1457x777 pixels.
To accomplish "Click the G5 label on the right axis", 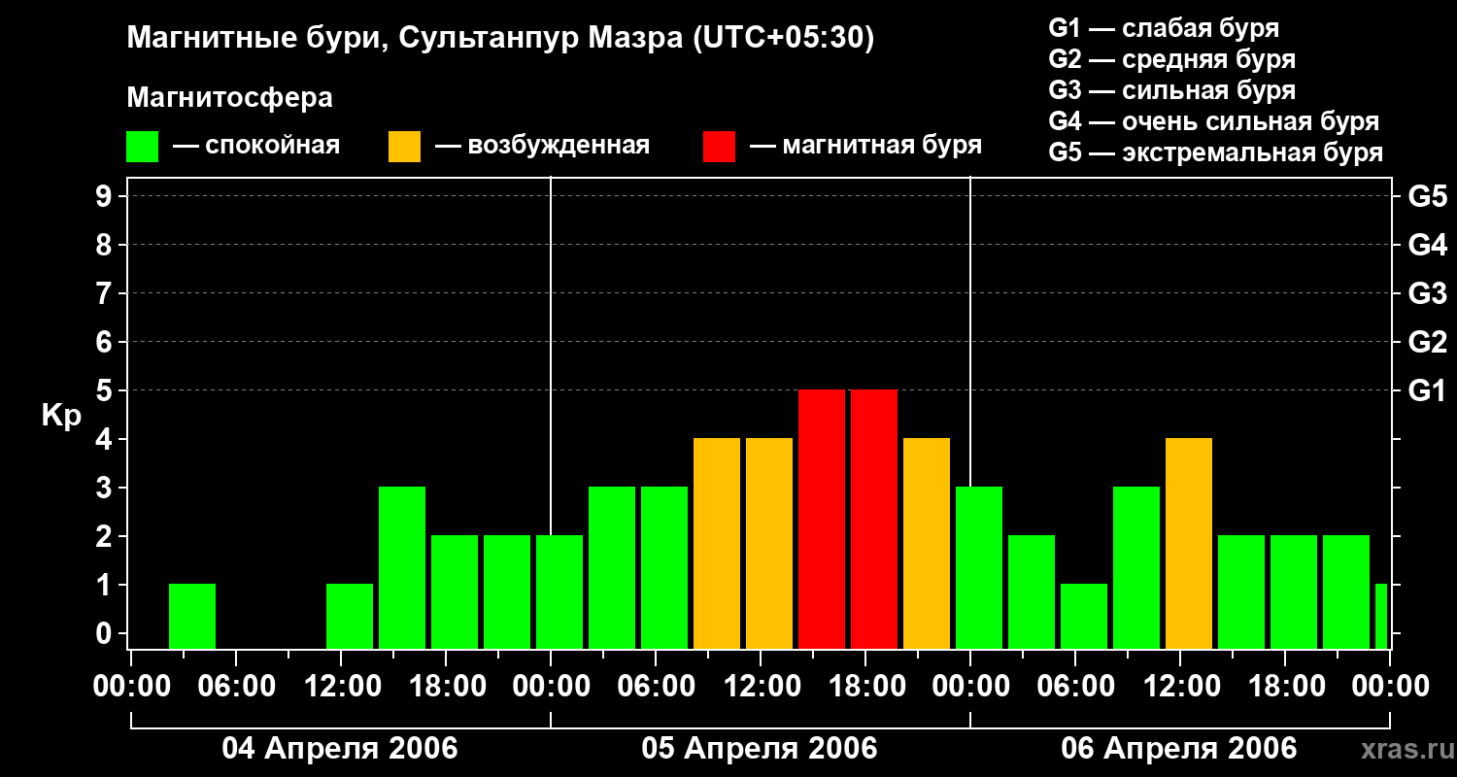I will [1427, 196].
